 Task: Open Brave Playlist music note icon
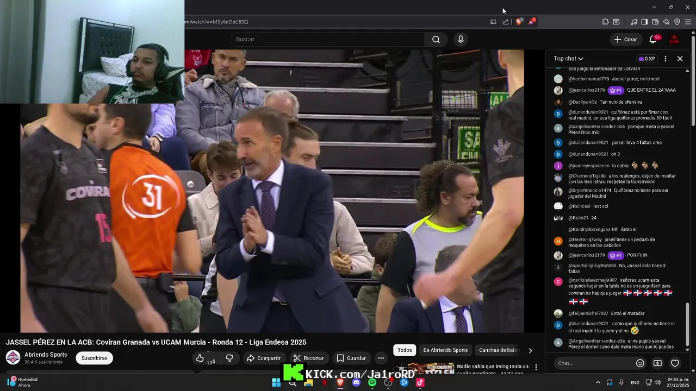[x=633, y=22]
